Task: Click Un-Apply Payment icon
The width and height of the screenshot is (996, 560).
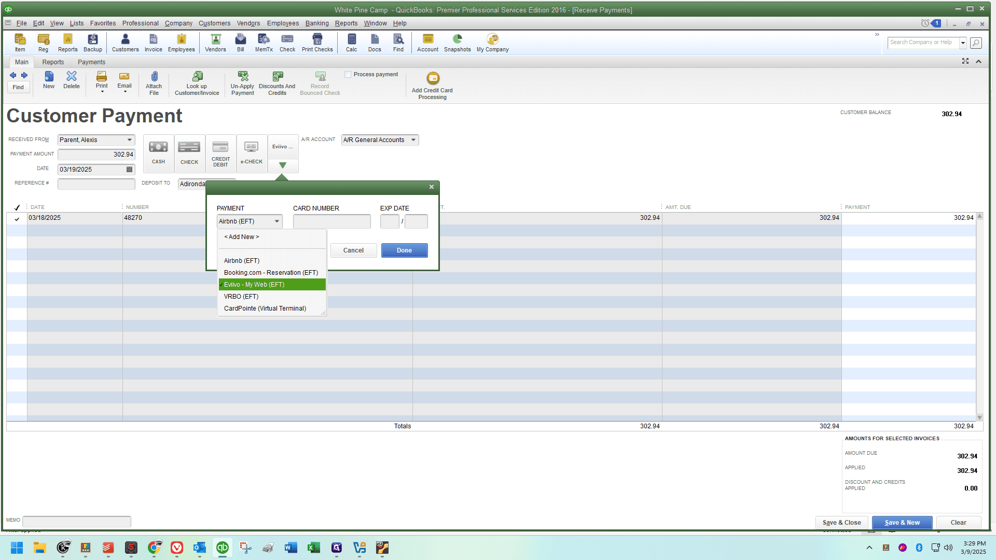Action: 243,83
